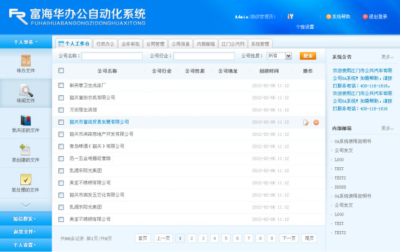Click the 公司地址 column header
400x252 pixels.
[x=228, y=71]
